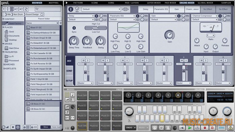Click the browser auto-preview play button
This screenshot has width=235, height=132.
coord(18,127)
